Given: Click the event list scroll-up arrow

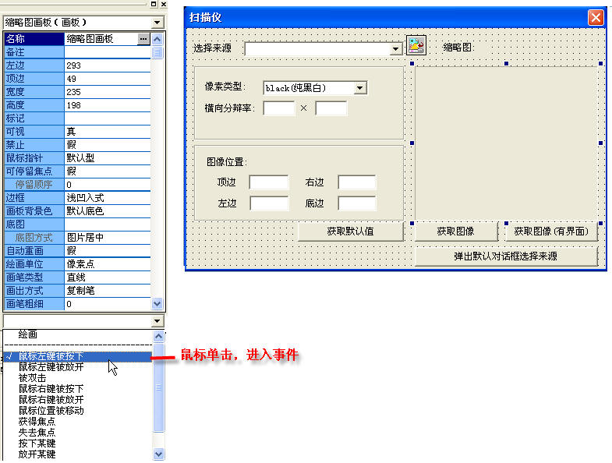Looking at the screenshot, I should pos(159,335).
